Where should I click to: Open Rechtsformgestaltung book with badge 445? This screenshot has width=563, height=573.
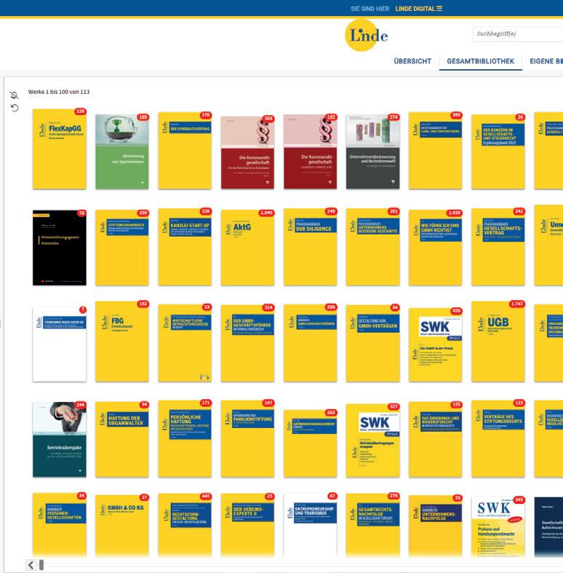pyautogui.click(x=185, y=525)
